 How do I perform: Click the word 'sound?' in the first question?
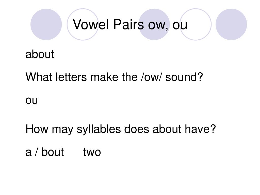[x=184, y=77]
